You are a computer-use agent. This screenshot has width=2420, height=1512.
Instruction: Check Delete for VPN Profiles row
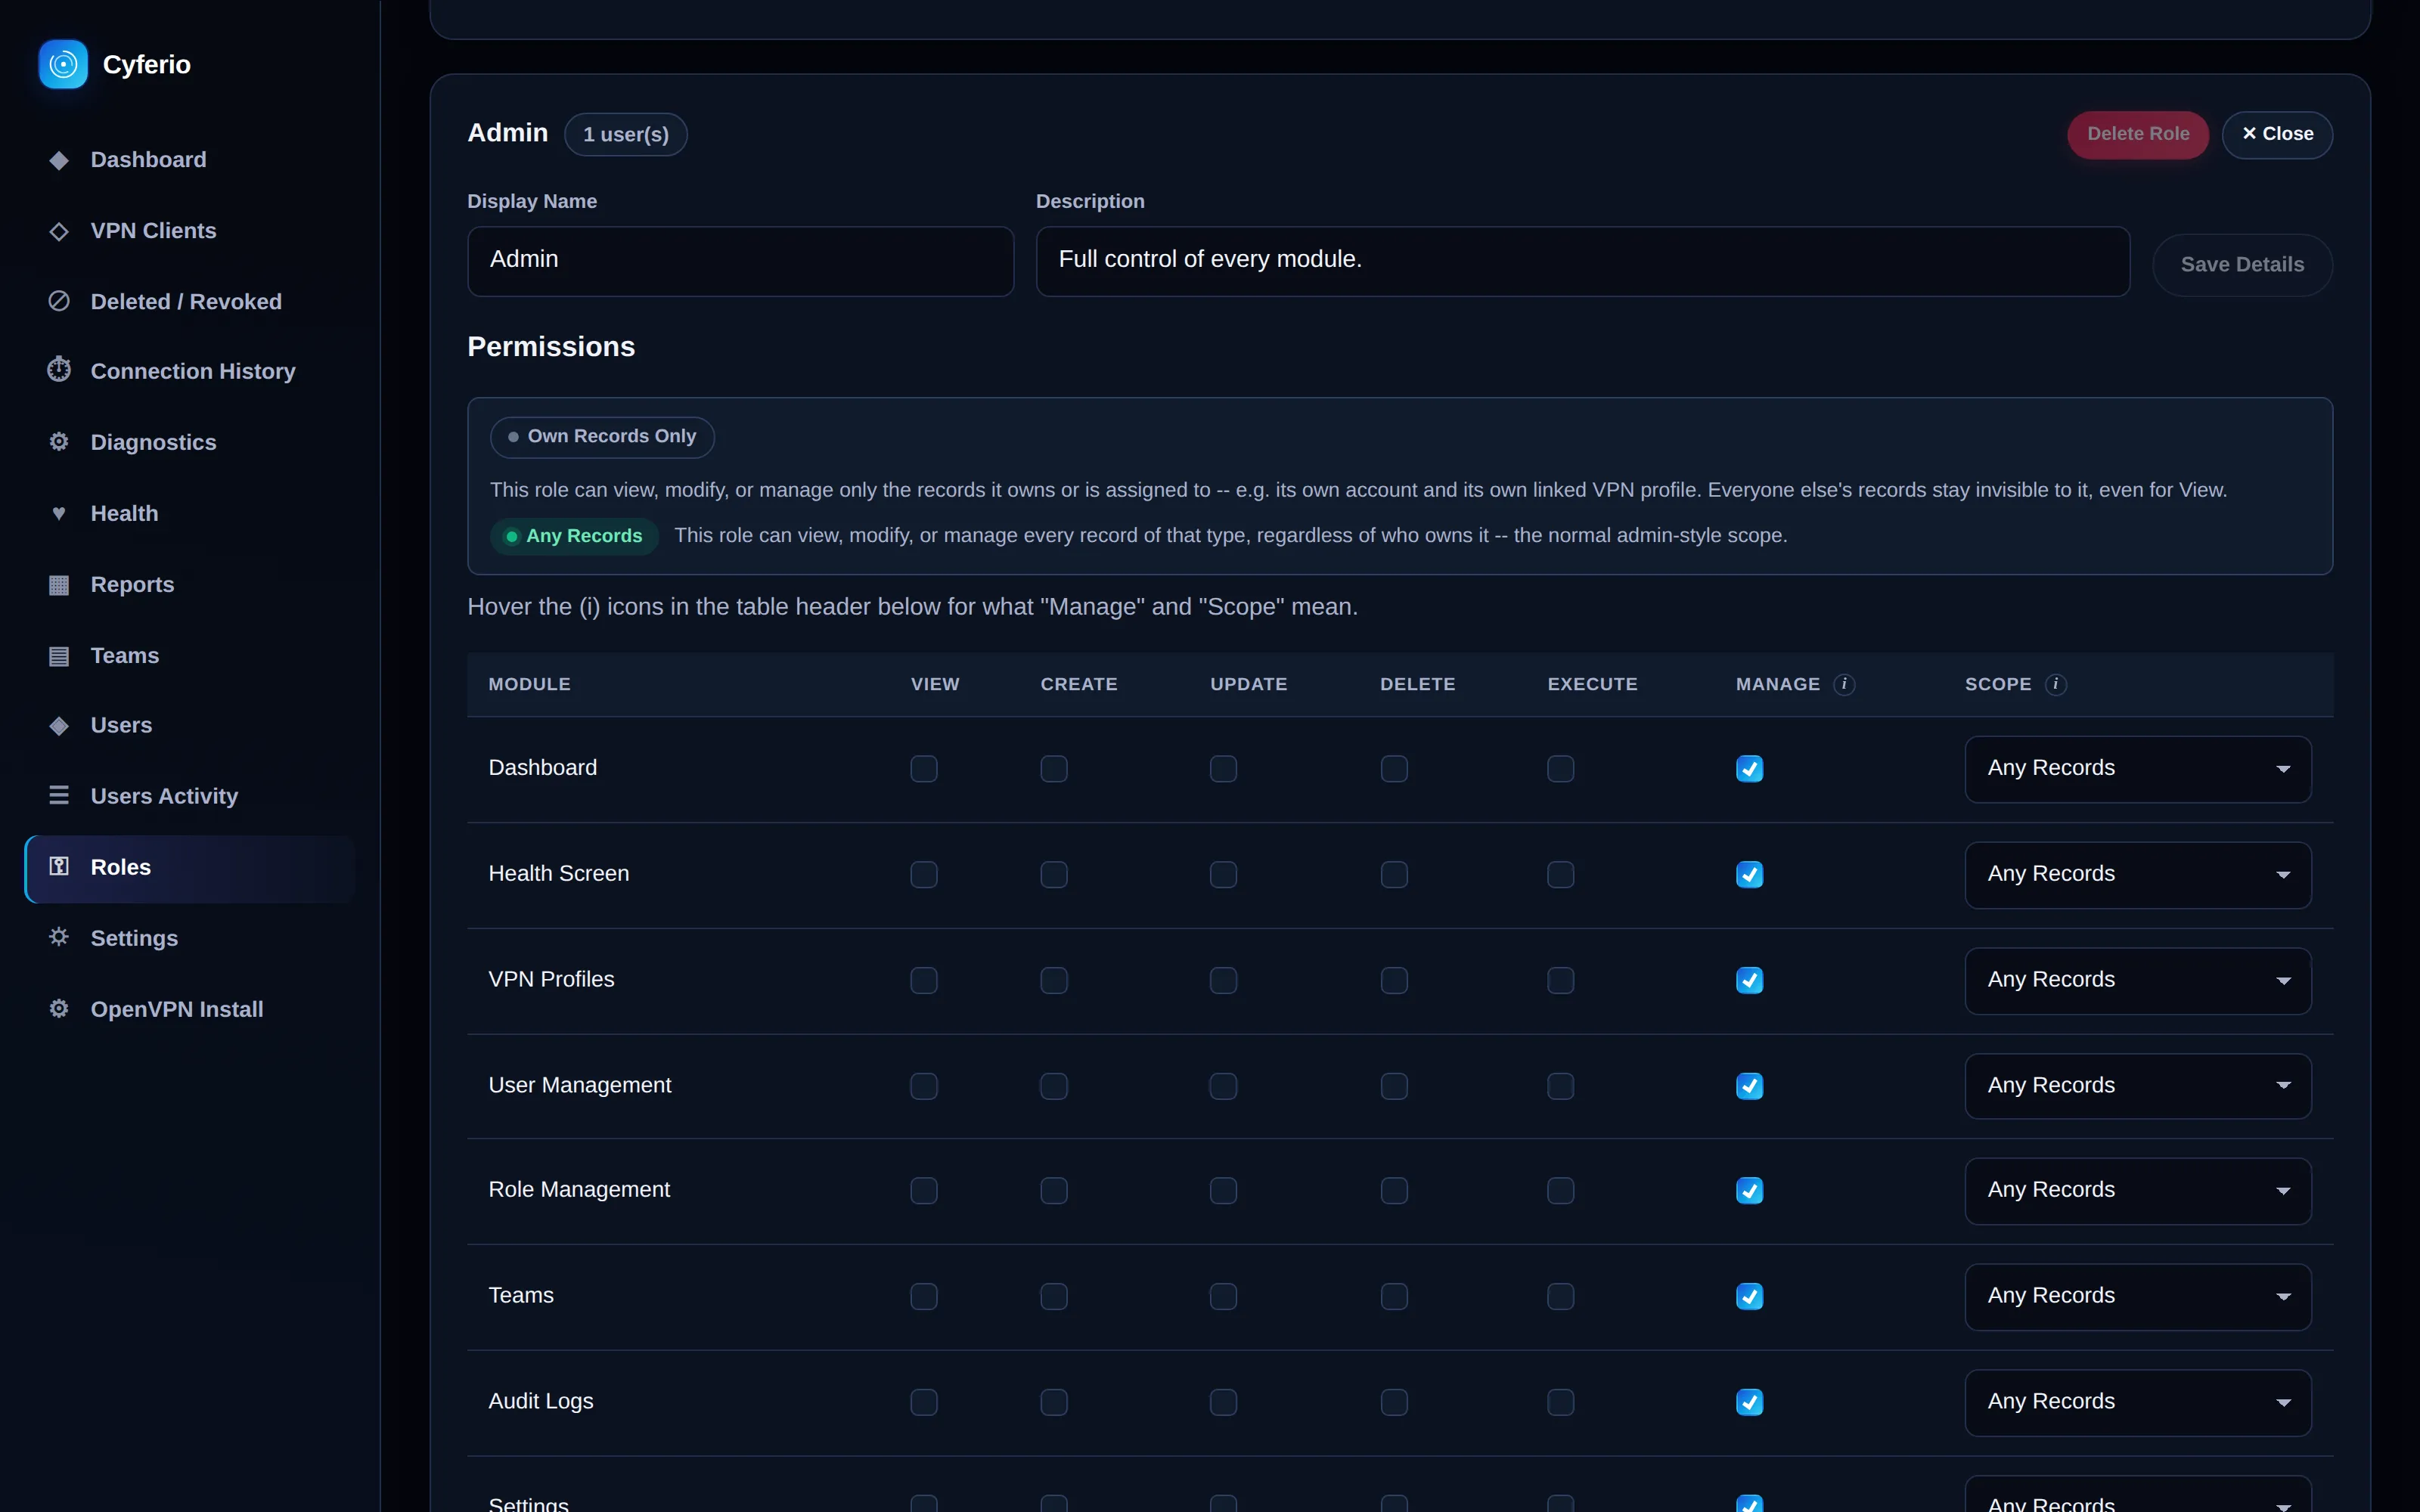coord(1394,980)
